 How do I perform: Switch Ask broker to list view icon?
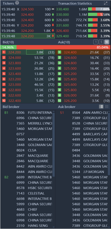101,107
